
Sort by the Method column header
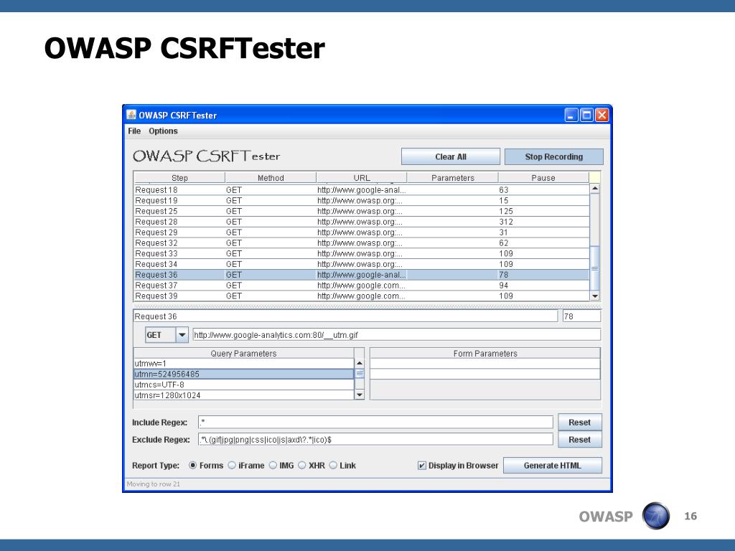coord(271,178)
